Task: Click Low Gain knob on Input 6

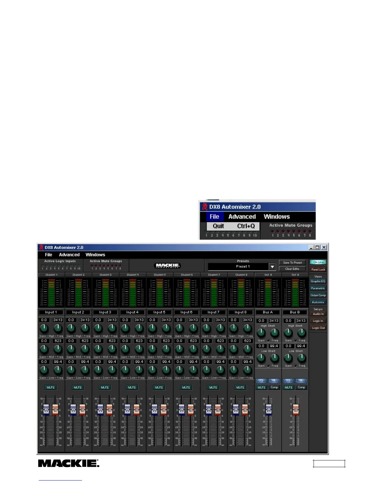Action: [x=180, y=370]
